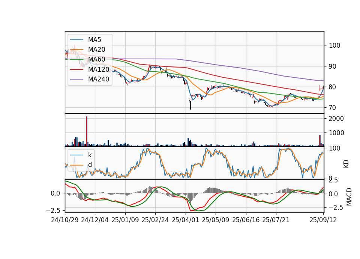Click the price axis value 90
The height and width of the screenshot is (259, 360).
332,66
